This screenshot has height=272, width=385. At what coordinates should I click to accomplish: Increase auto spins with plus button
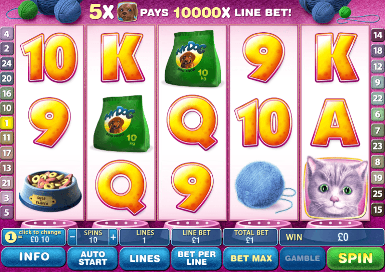[113, 237]
